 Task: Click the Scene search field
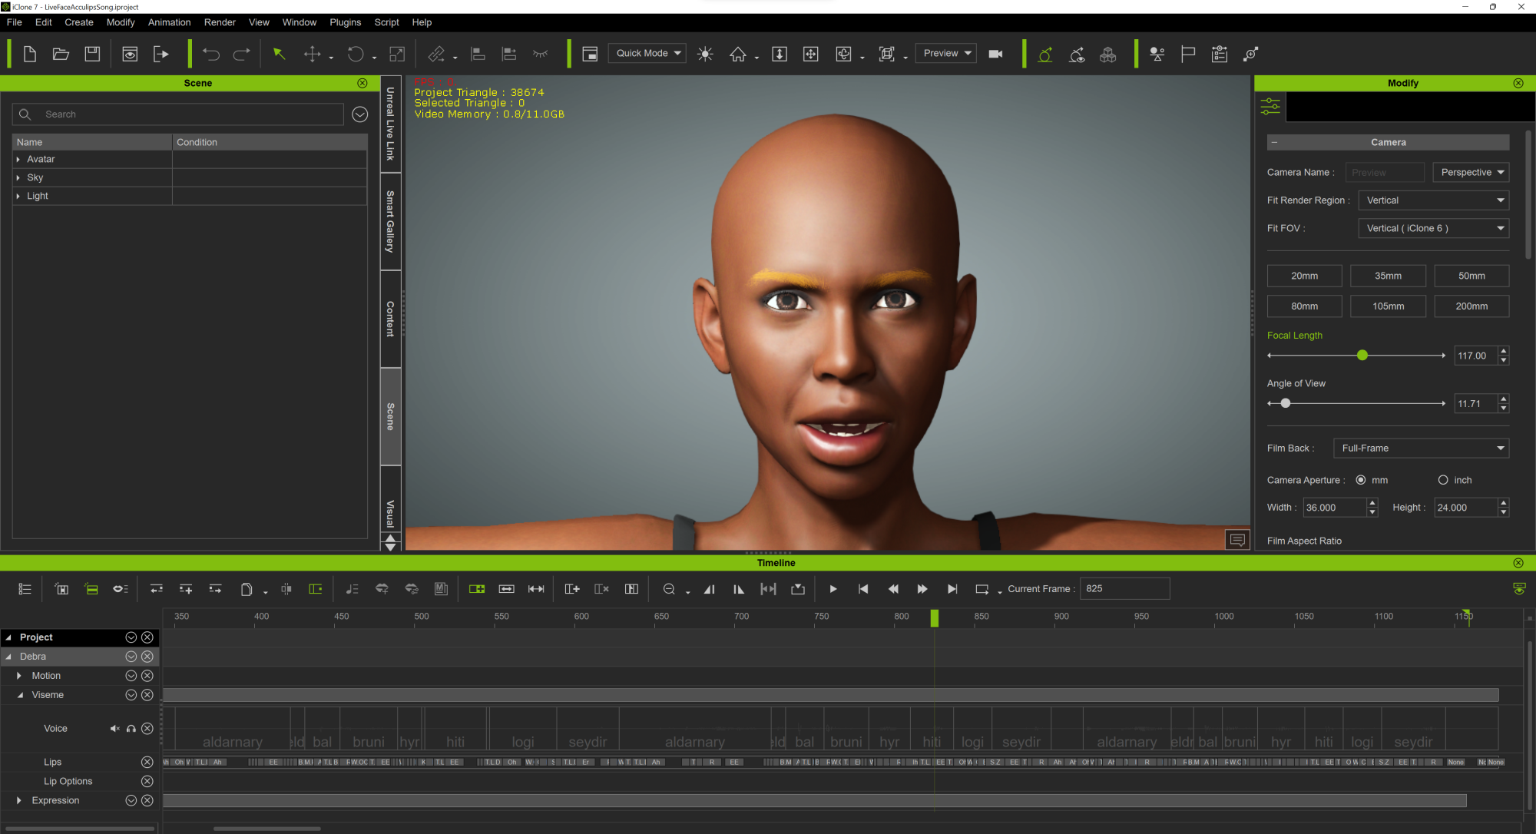click(x=178, y=114)
